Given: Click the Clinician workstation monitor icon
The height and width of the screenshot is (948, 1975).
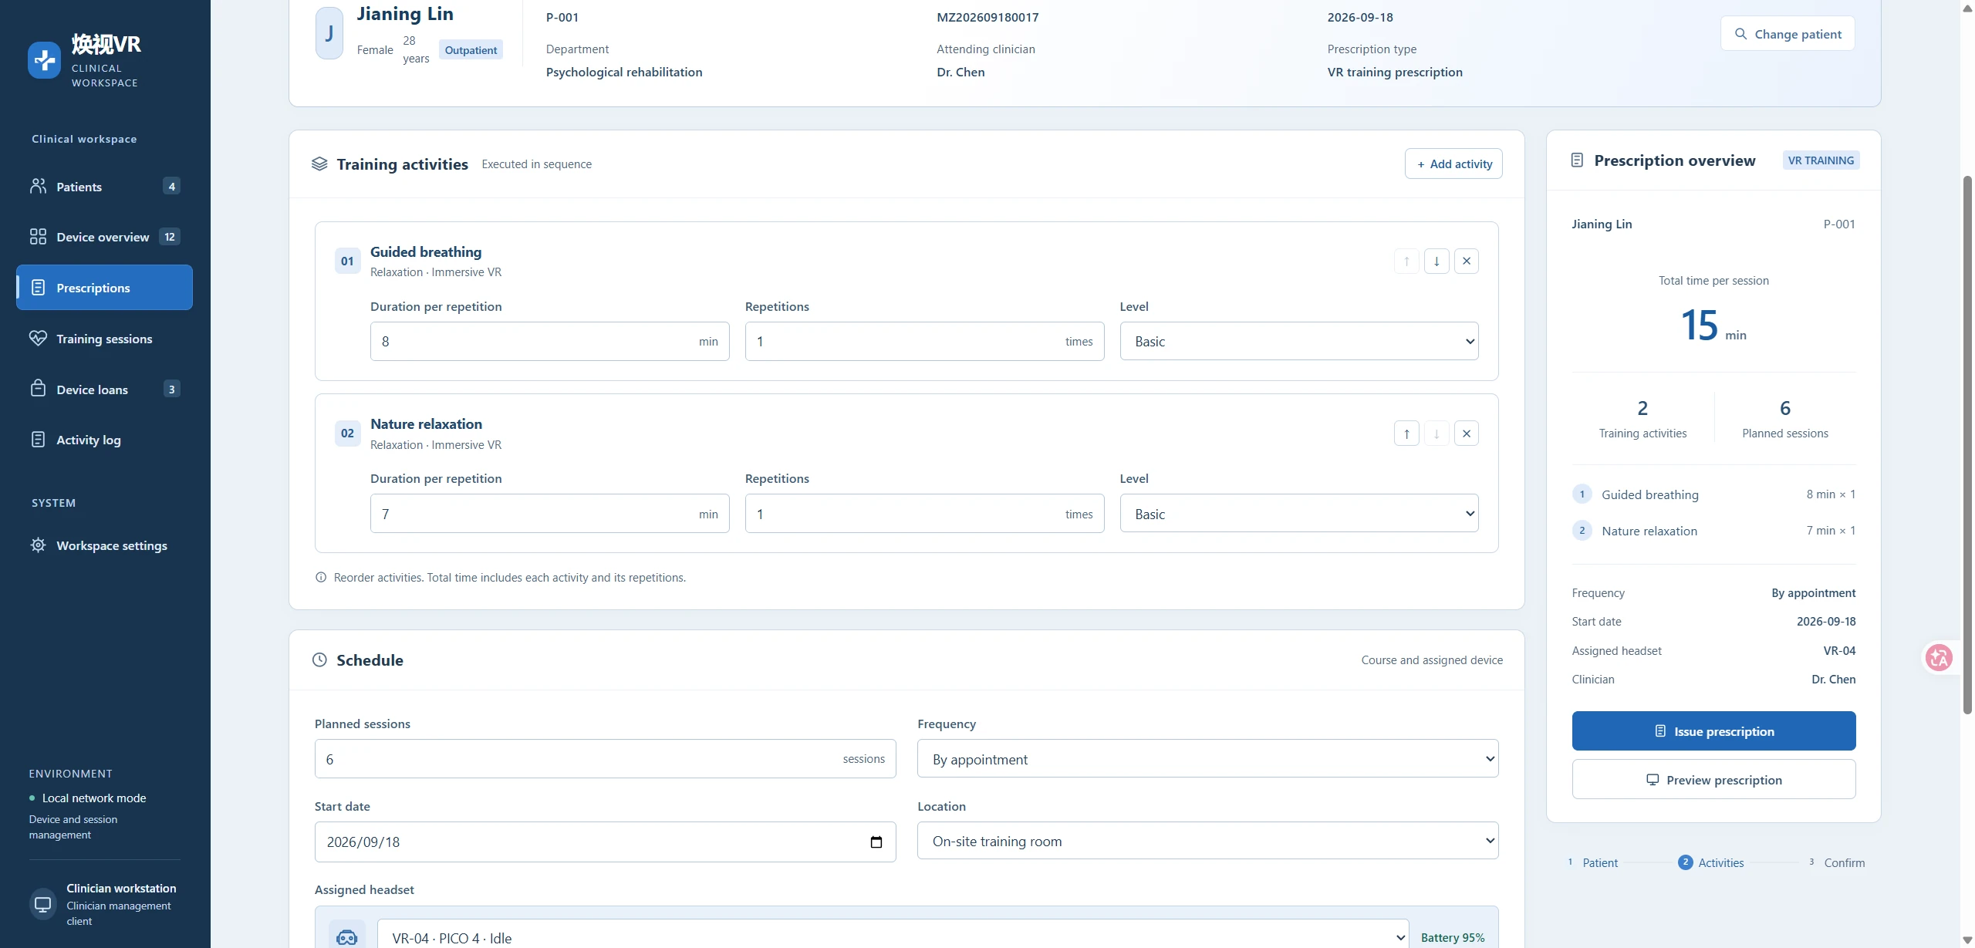Looking at the screenshot, I should [43, 904].
